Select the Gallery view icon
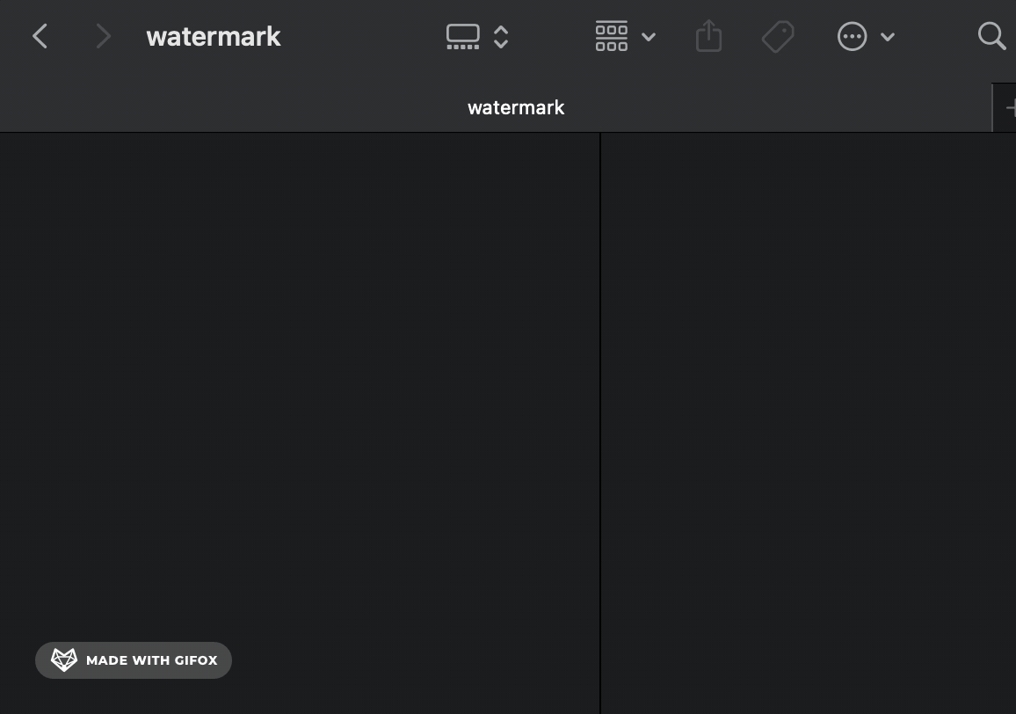The width and height of the screenshot is (1016, 714). pos(462,36)
